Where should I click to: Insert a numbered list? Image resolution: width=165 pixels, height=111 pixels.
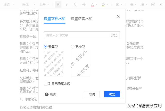tap(143, 4)
